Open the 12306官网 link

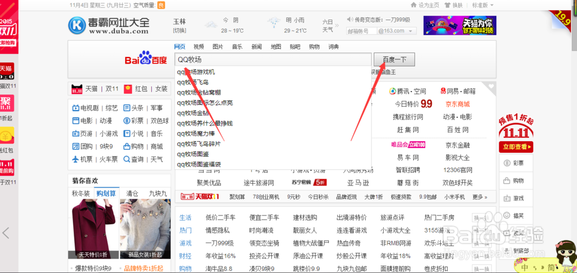[458, 170]
